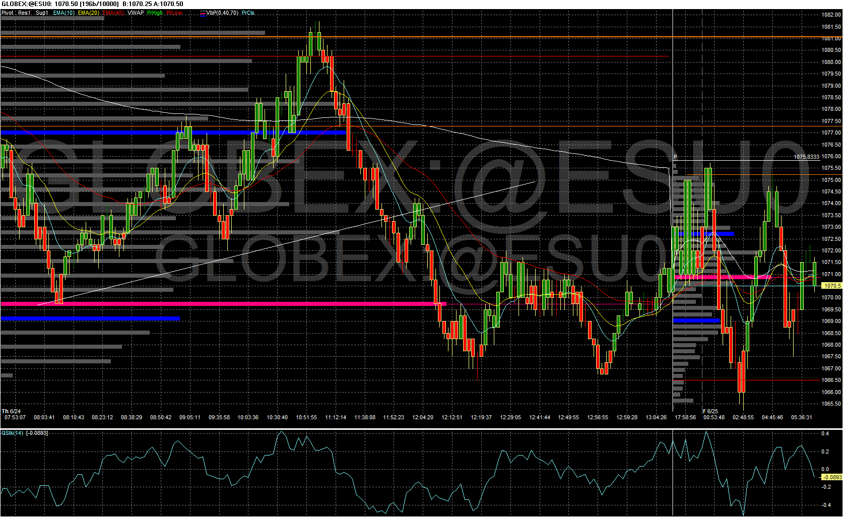The width and height of the screenshot is (843, 518).
Task: Click the P pivot marker letter
Action: (675, 157)
